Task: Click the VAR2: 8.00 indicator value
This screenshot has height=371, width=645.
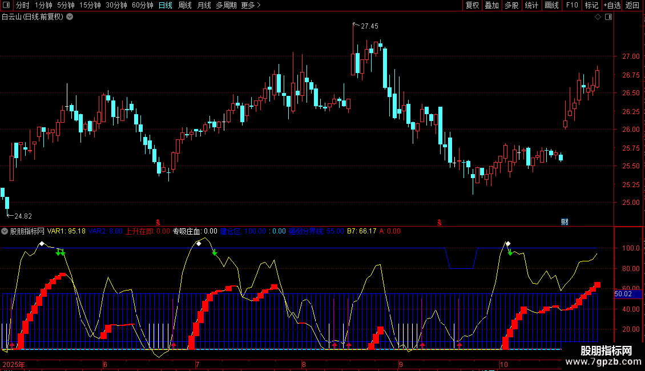Action: [x=105, y=231]
